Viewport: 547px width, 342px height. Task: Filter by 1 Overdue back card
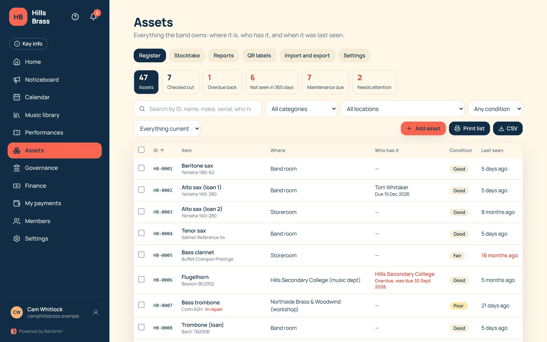[222, 82]
